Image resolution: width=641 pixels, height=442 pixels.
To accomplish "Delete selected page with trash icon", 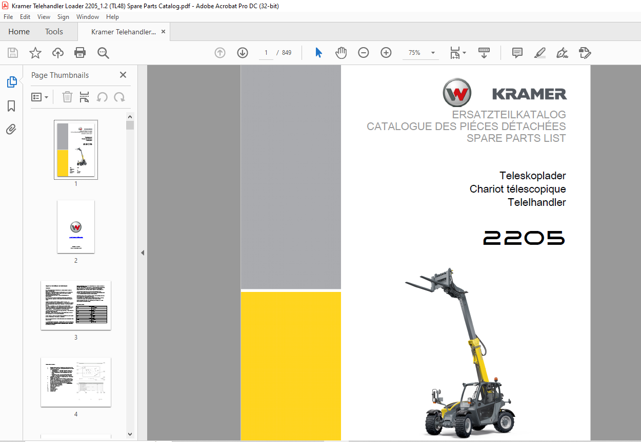I will pyautogui.click(x=67, y=97).
